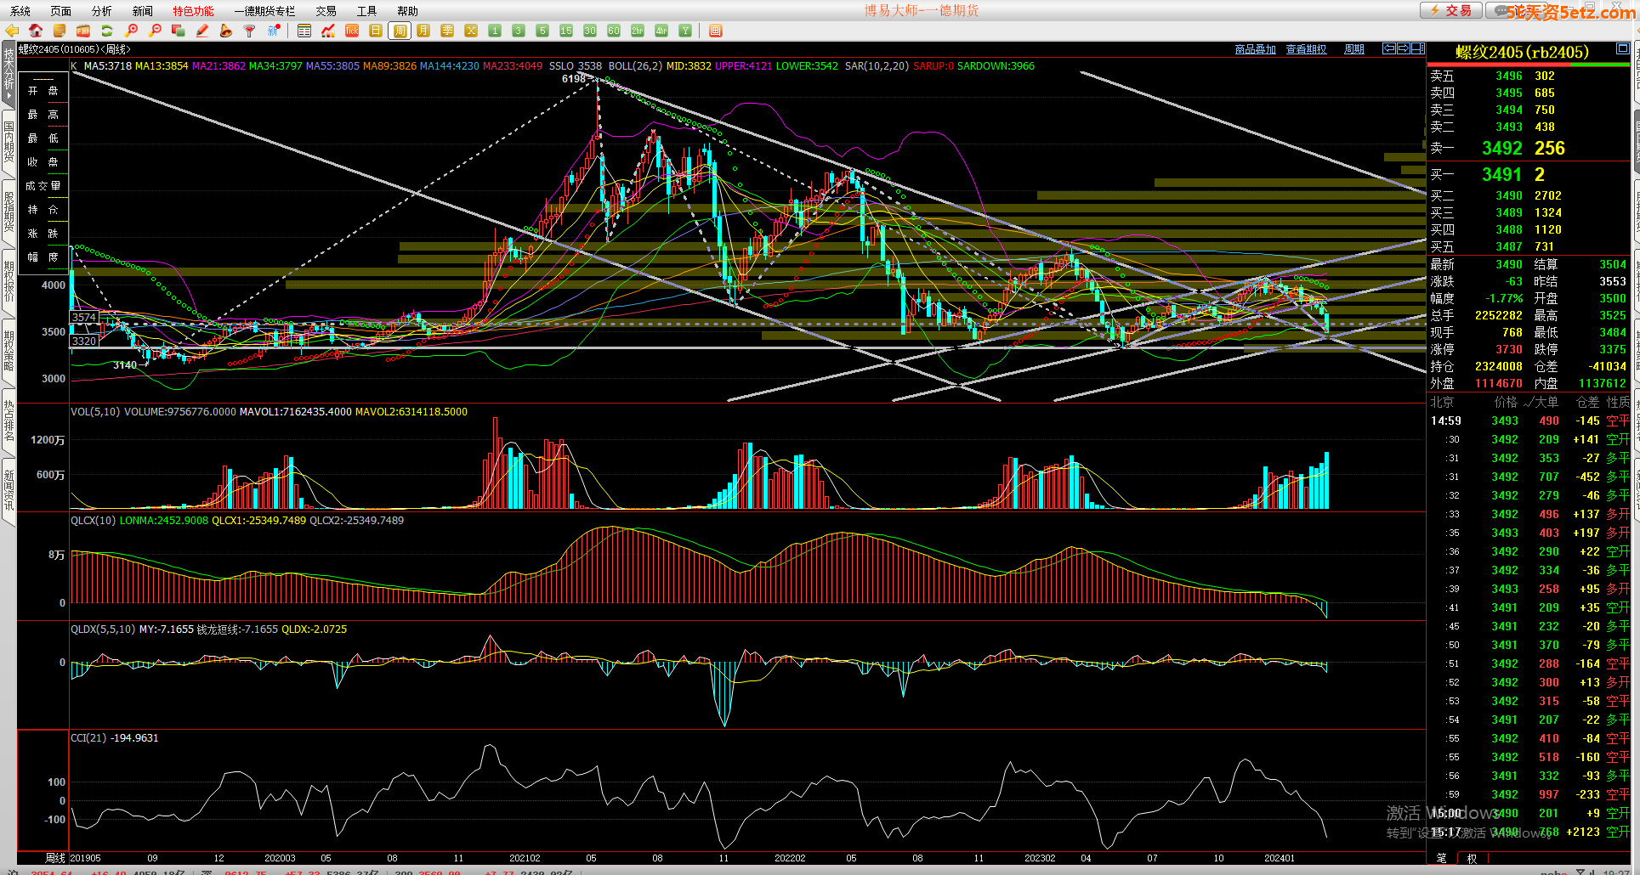Select the red drawing pencil tool
The image size is (1640, 875).
(x=202, y=31)
